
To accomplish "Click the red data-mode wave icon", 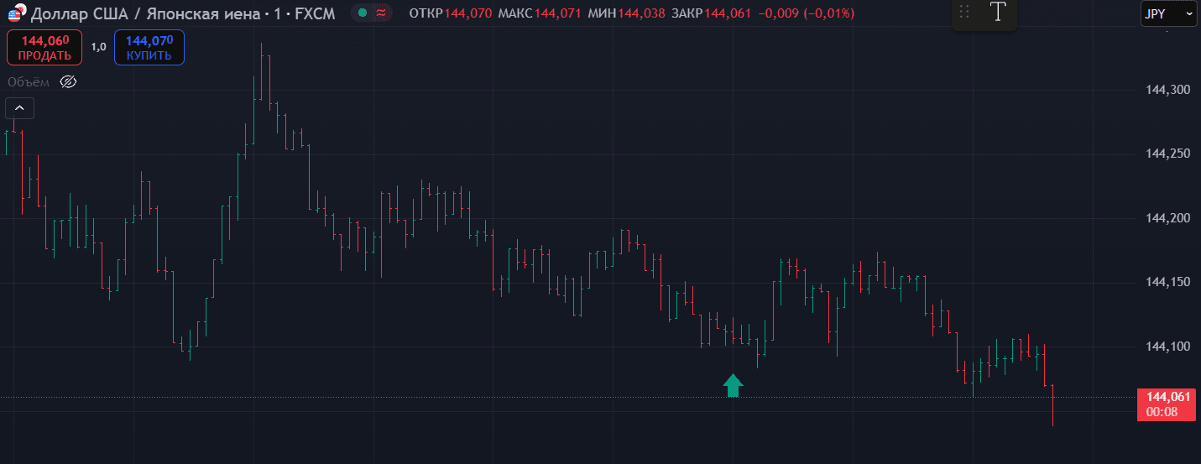I will (382, 13).
